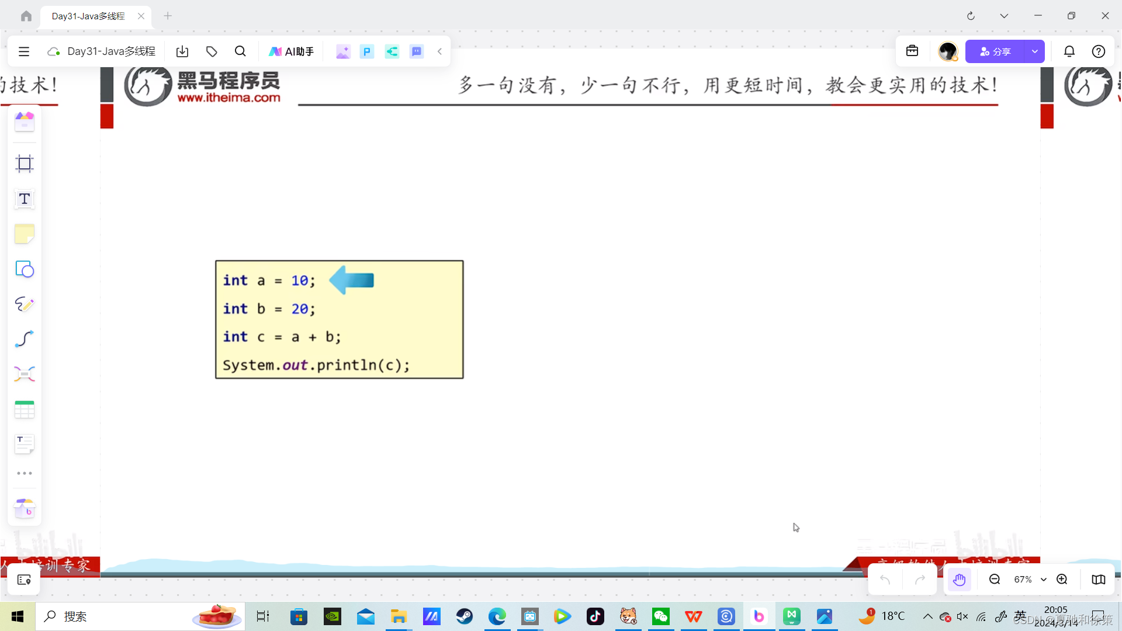Image resolution: width=1122 pixels, height=631 pixels.
Task: Click the Windows taskbar search box
Action: (117, 616)
